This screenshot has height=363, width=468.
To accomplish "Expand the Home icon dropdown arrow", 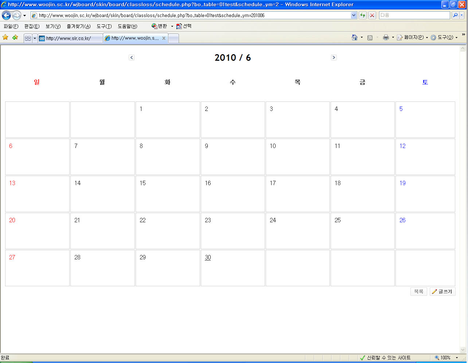I will pos(362,38).
